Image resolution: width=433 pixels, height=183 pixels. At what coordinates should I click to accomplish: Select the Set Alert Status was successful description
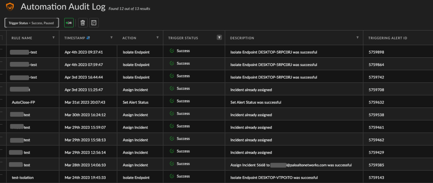256,103
